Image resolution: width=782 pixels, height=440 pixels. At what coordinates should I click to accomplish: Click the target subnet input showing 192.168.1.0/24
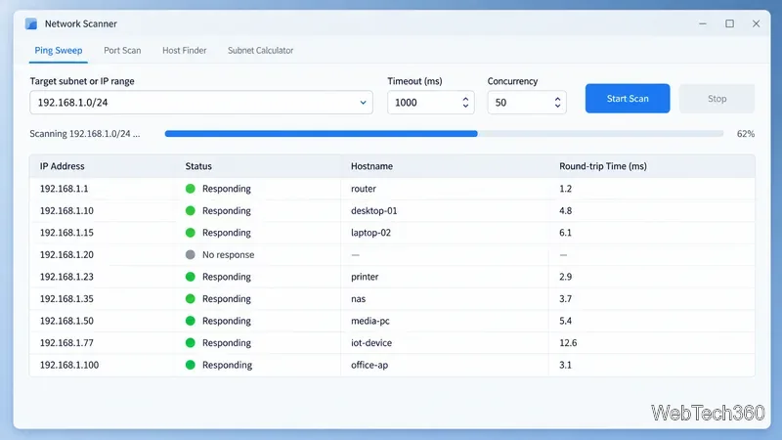pos(201,103)
